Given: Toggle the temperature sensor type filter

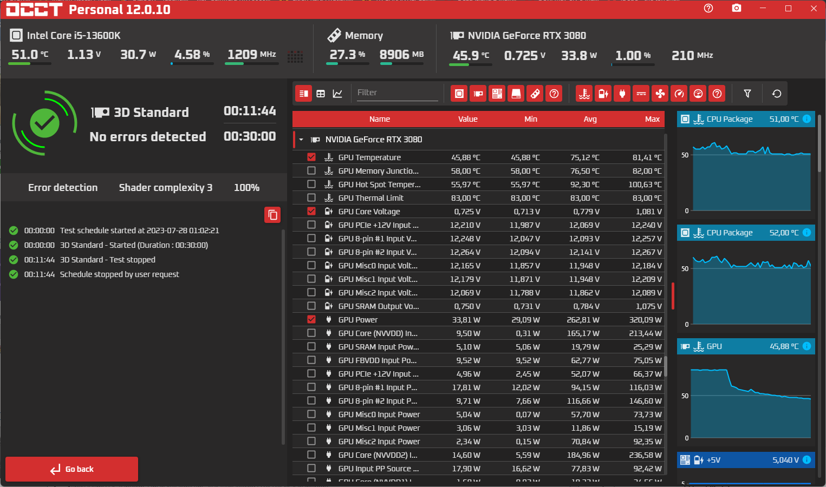Looking at the screenshot, I should [584, 94].
